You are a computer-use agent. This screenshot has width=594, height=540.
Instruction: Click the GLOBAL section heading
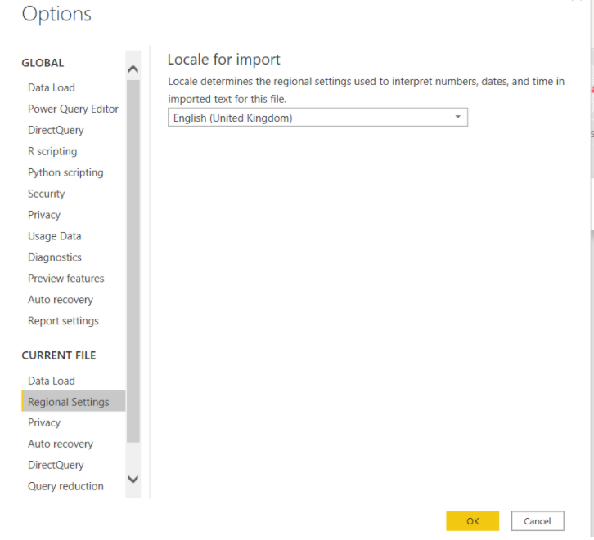point(43,63)
